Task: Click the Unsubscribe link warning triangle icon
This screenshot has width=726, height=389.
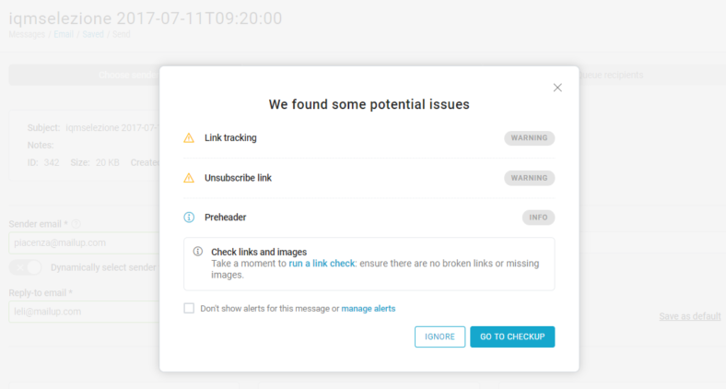Action: click(189, 178)
